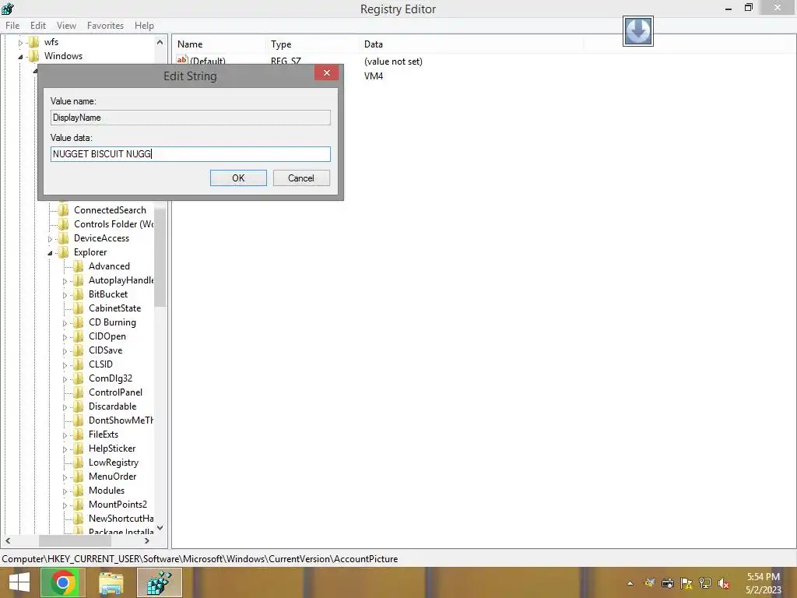This screenshot has width=797, height=598.
Task: Select the DontShowMeThisDialogAgain folder icon
Action: click(x=79, y=420)
